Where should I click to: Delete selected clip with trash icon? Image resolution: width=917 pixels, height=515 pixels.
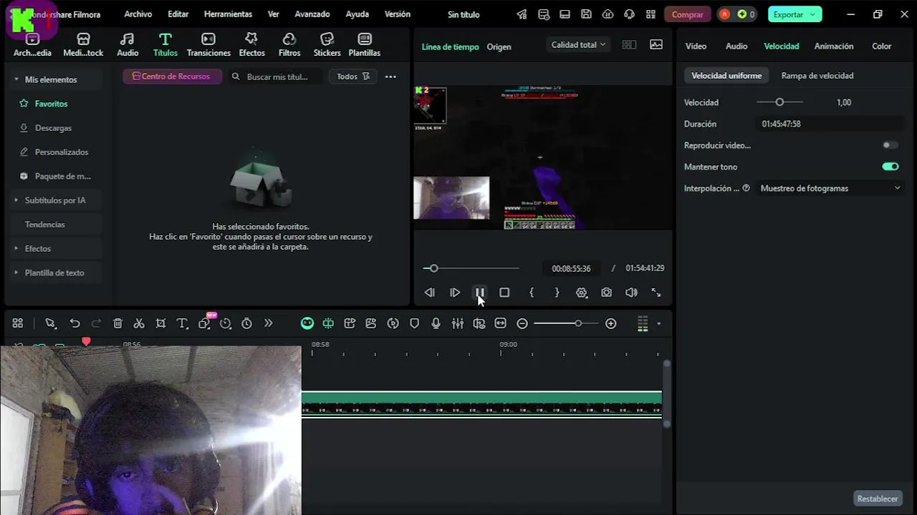pyautogui.click(x=117, y=323)
